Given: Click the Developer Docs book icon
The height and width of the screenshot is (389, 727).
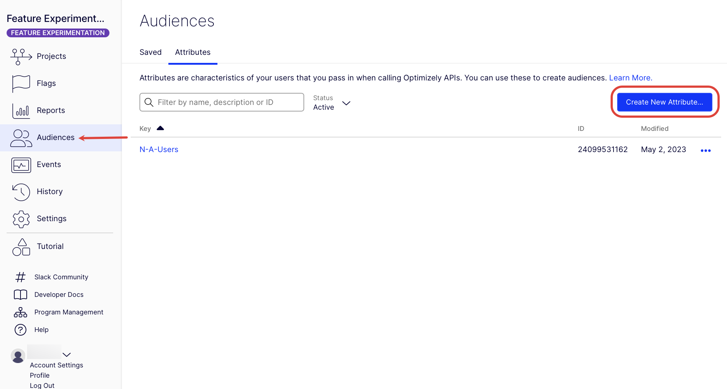Looking at the screenshot, I should pyautogui.click(x=20, y=295).
